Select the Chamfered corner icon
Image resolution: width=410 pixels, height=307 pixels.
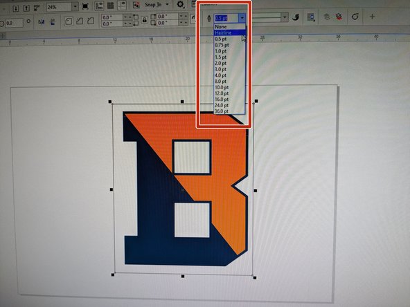click(x=91, y=21)
